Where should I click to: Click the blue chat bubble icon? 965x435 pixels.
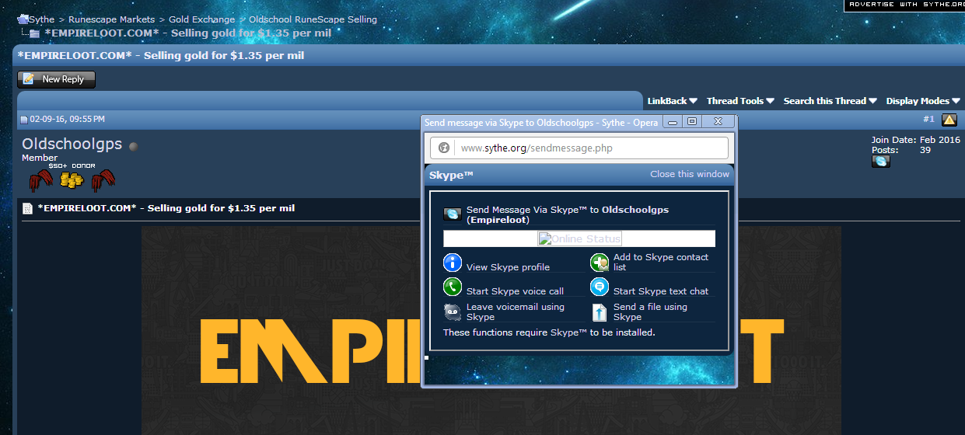coord(600,287)
